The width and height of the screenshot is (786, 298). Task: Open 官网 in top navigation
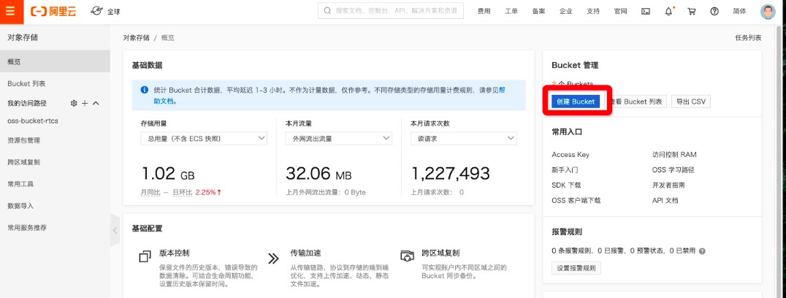621,12
